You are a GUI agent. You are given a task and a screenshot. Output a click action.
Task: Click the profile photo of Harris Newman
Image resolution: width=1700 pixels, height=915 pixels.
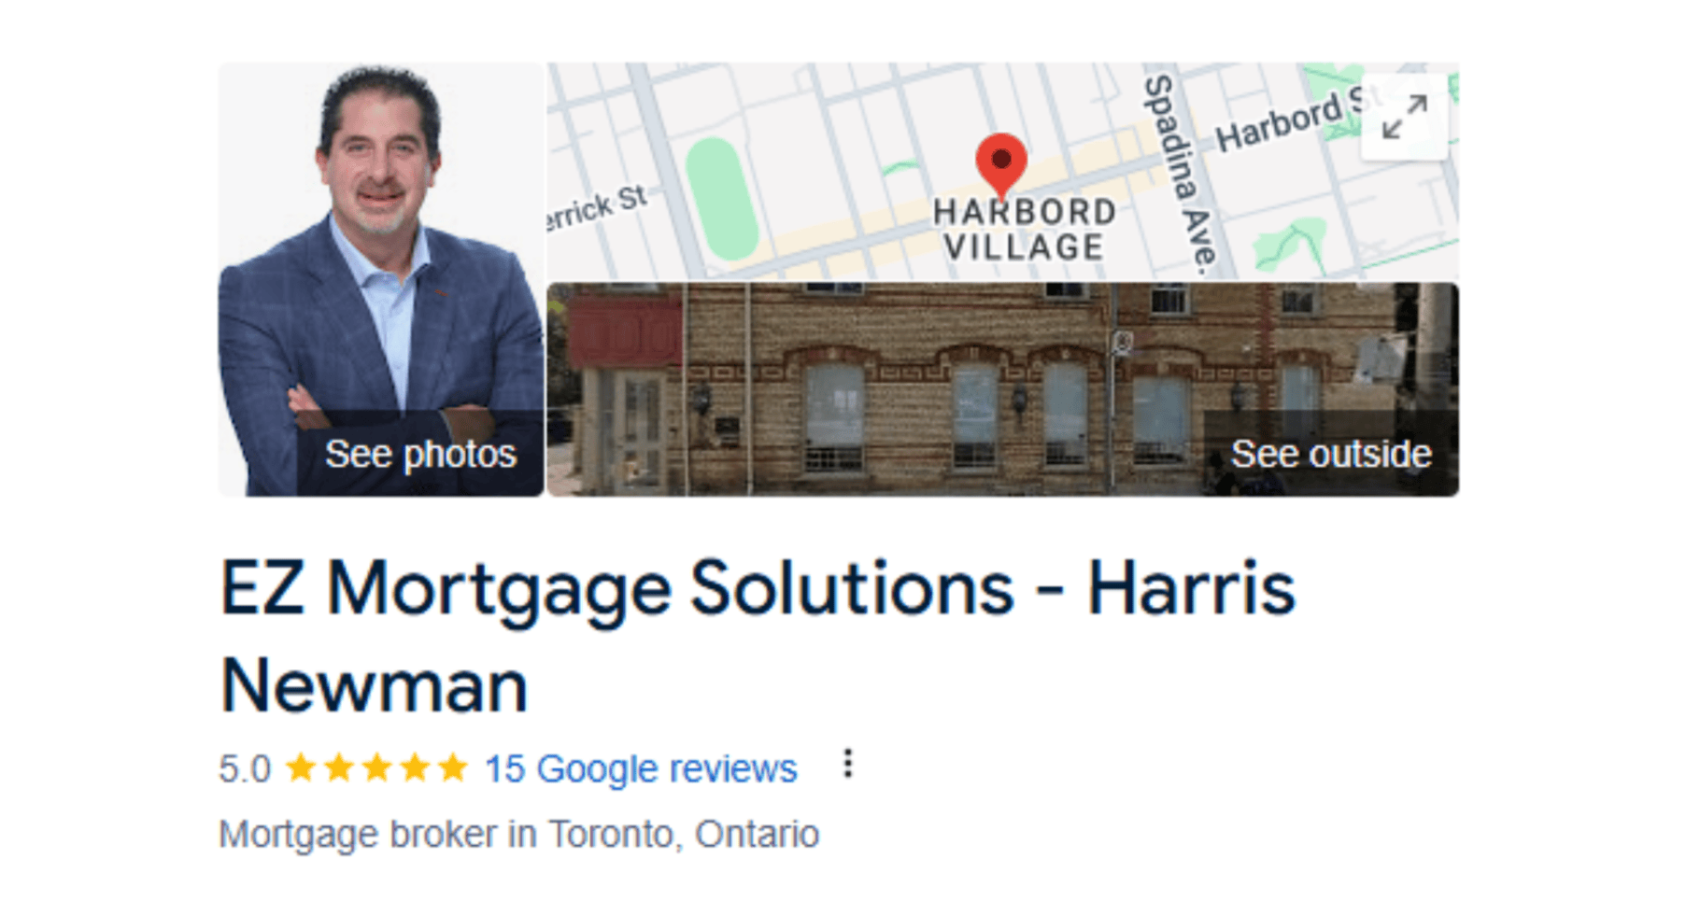point(381,279)
